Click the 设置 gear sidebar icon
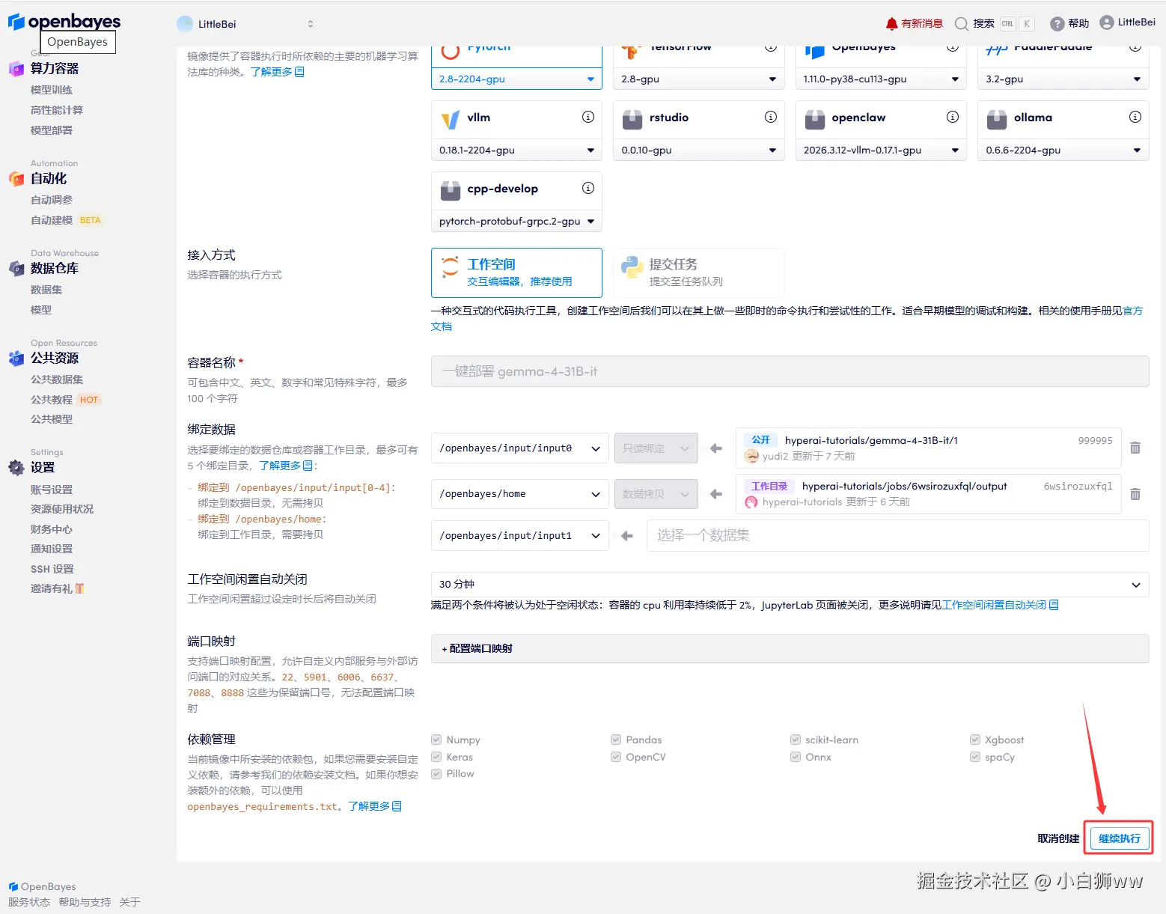This screenshot has height=914, width=1166. click(16, 468)
